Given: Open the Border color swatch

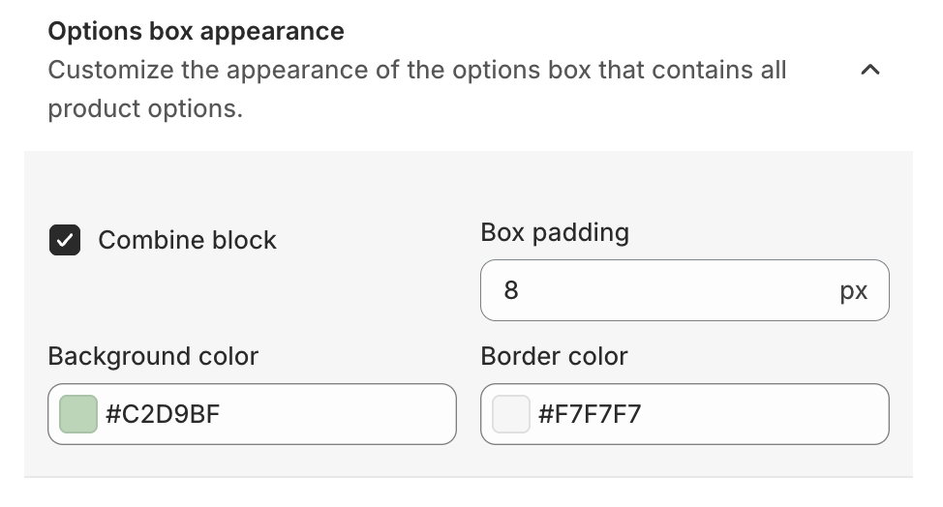Looking at the screenshot, I should click(x=510, y=414).
